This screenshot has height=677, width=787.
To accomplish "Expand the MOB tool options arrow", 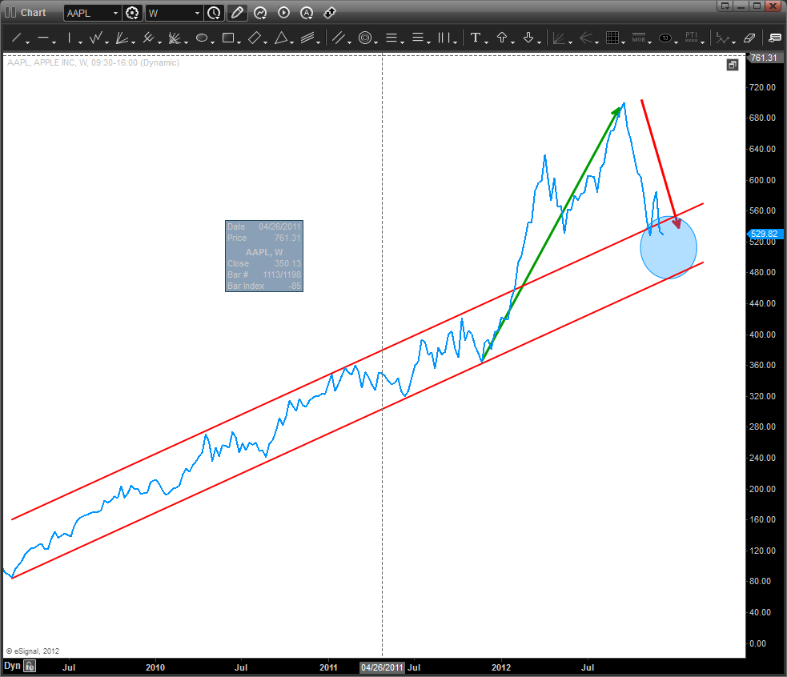I will [x=649, y=42].
